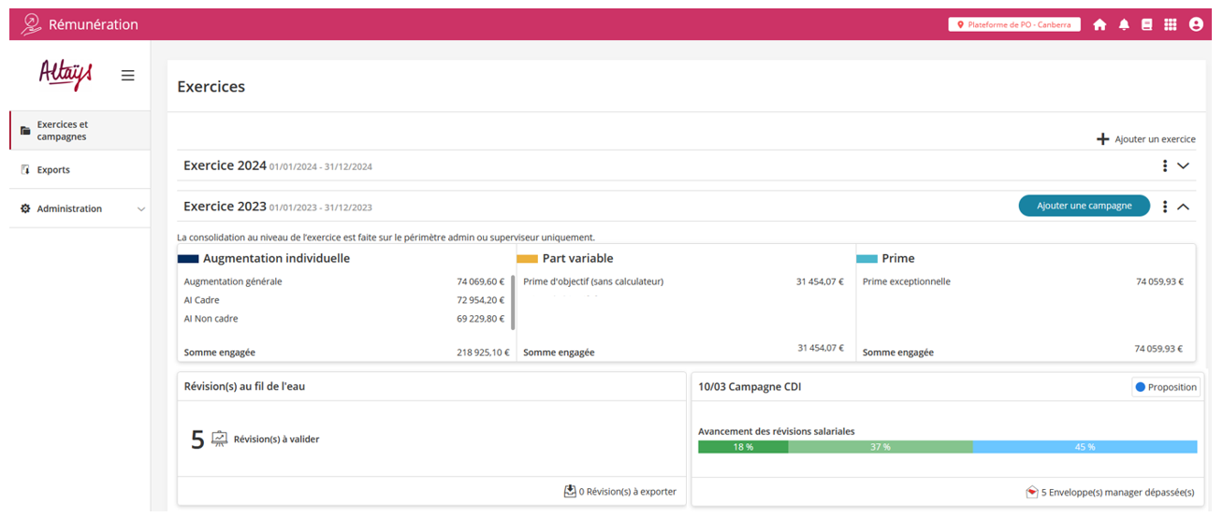Viewport: 1223px width, 517px height.
Task: Expand the Exercice 2024 section
Action: coord(1184,165)
